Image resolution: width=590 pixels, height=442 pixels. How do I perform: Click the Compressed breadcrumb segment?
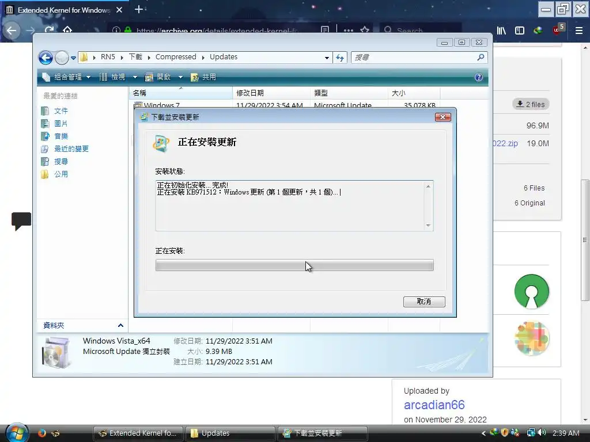[x=176, y=57]
